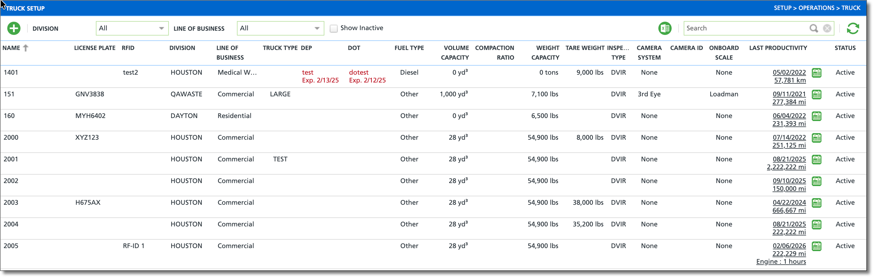This screenshot has width=873, height=277.
Task: Select license plate MYH6402
Action: tap(90, 116)
